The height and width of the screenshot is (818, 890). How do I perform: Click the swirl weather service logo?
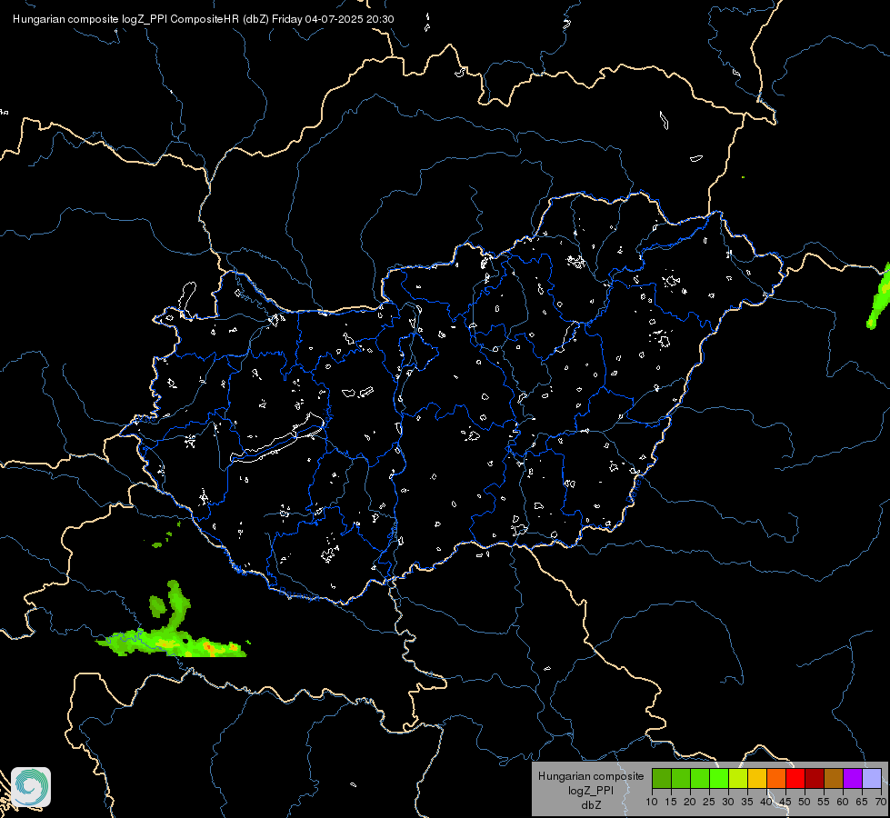tap(31, 787)
